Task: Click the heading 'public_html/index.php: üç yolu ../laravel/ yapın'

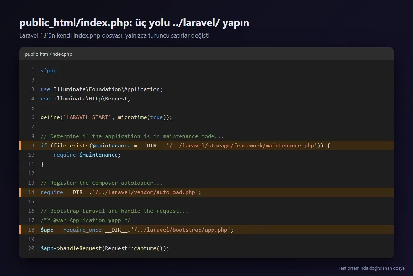Action: 134,23
